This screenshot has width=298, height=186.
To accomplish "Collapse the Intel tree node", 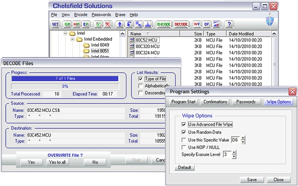I will pos(66,33).
